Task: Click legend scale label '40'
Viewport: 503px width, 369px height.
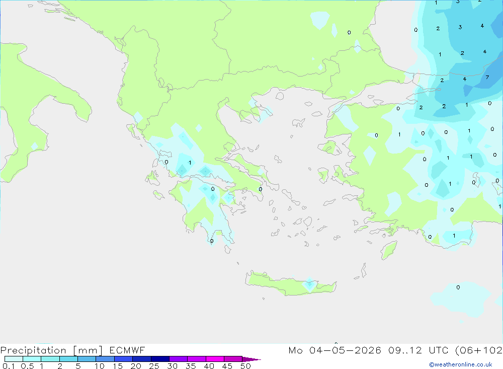Action: tap(209, 366)
